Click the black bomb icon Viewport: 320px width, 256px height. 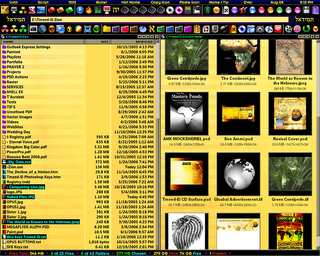[x=224, y=29]
